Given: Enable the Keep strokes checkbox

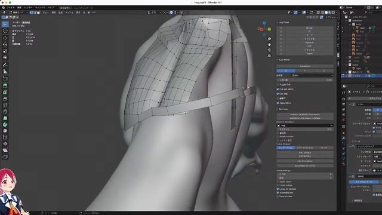Looking at the screenshot, I should click(x=278, y=196).
